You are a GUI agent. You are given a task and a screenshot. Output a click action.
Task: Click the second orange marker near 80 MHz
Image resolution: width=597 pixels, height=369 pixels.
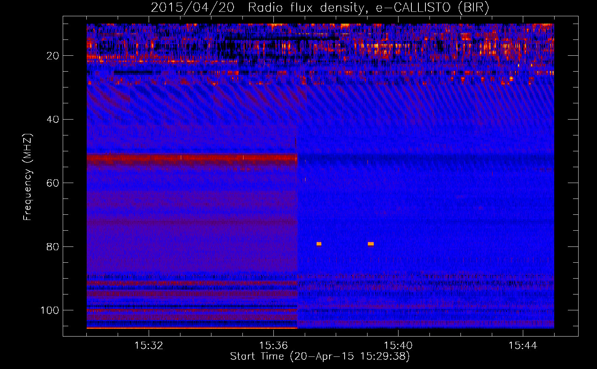[x=371, y=244]
